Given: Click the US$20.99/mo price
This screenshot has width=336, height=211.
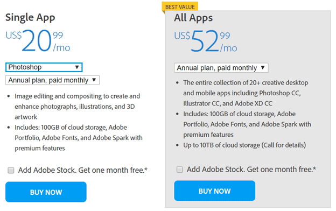Looking at the screenshot, I should pos(38,41).
